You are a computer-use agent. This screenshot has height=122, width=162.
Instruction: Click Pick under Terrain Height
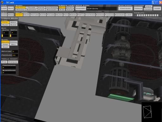point(4,62)
